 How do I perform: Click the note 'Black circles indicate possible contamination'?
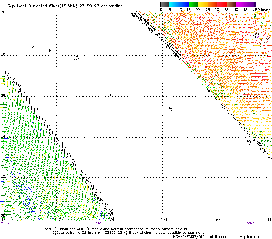168,233
